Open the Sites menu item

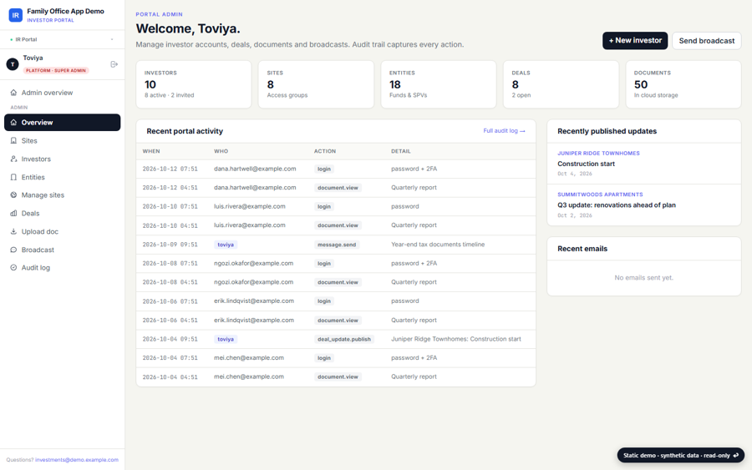[63, 140]
